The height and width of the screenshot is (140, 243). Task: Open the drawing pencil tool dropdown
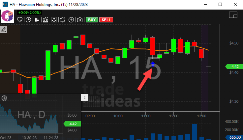(4, 30)
